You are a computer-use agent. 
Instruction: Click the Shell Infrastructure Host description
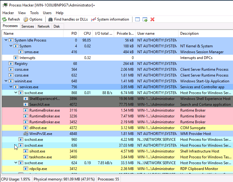[200, 151]
